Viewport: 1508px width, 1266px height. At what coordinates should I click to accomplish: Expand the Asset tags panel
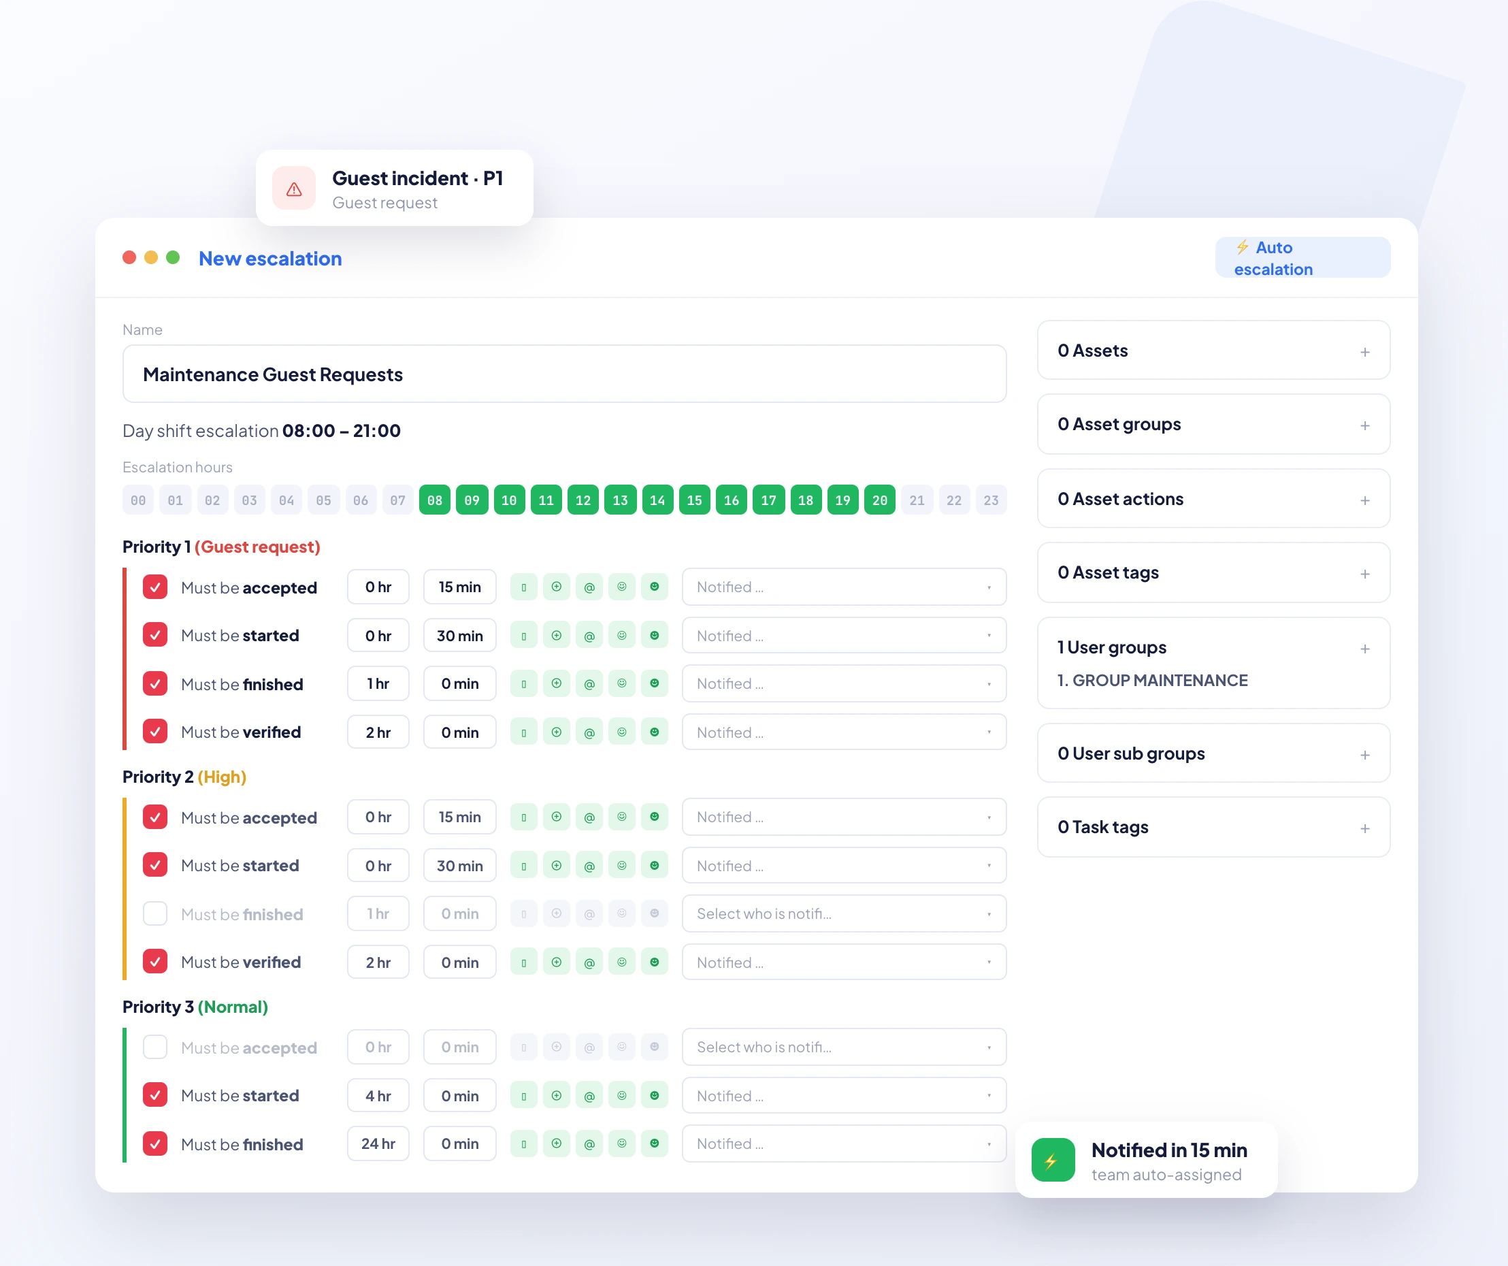tap(1213, 573)
